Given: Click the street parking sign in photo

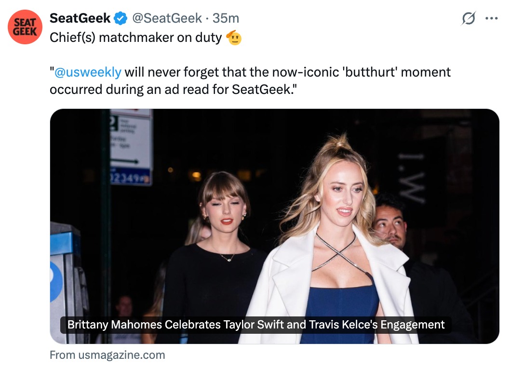Looking at the screenshot, I should click(x=131, y=144).
